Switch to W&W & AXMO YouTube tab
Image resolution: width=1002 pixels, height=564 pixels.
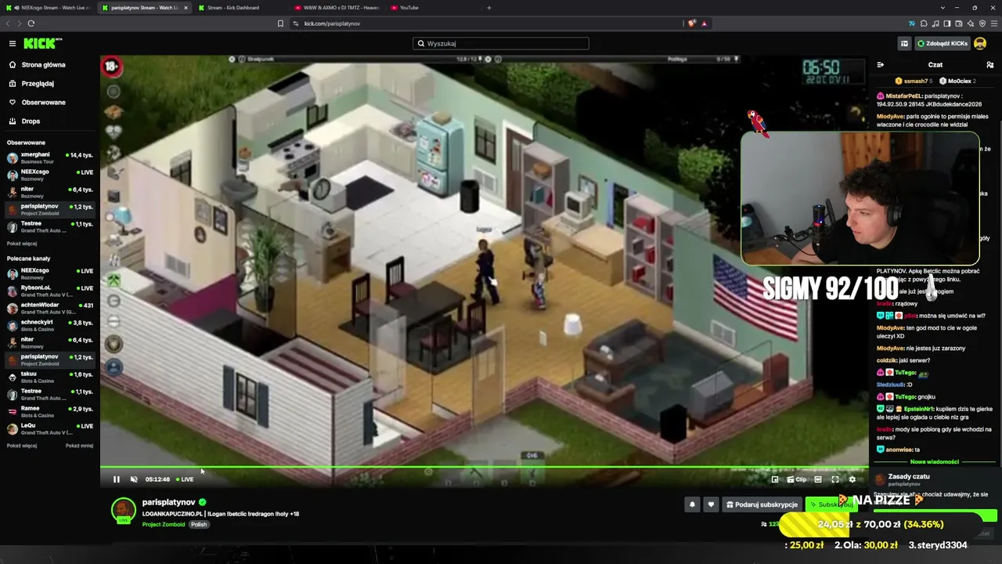[337, 8]
